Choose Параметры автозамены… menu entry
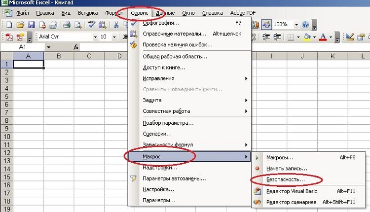370x212 pixels. pyautogui.click(x=189, y=178)
